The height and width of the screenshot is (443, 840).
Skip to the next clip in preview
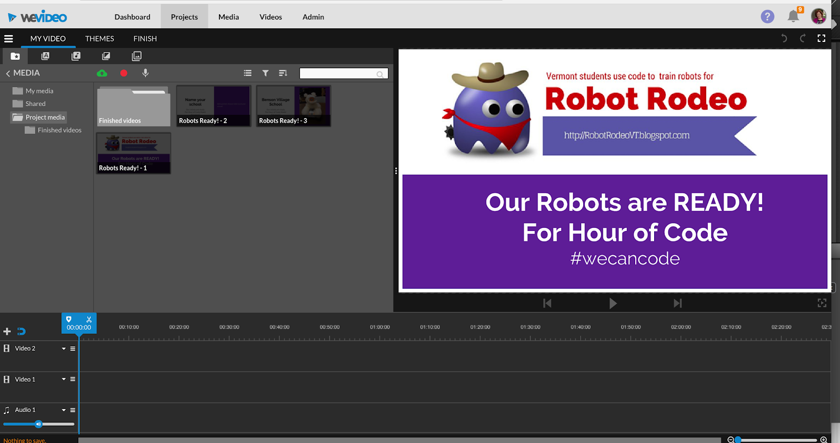point(678,303)
